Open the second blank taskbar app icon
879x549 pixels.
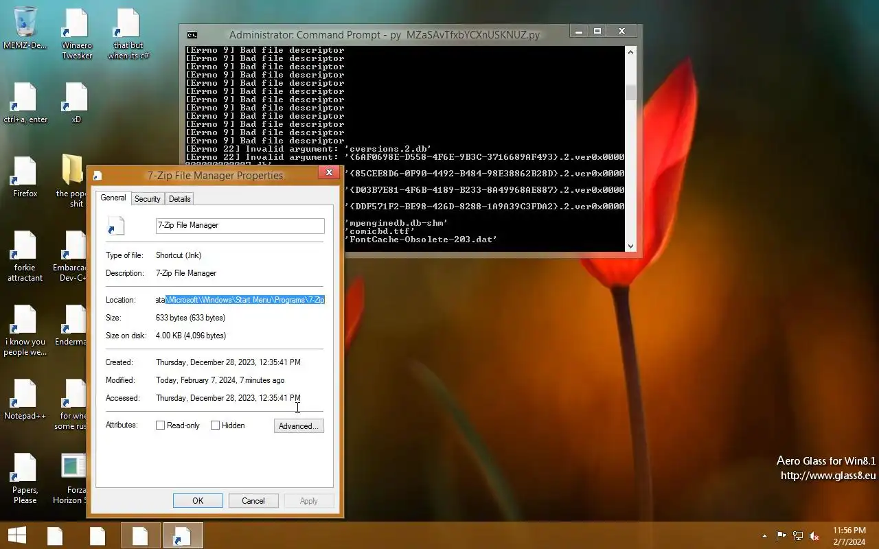[98, 535]
